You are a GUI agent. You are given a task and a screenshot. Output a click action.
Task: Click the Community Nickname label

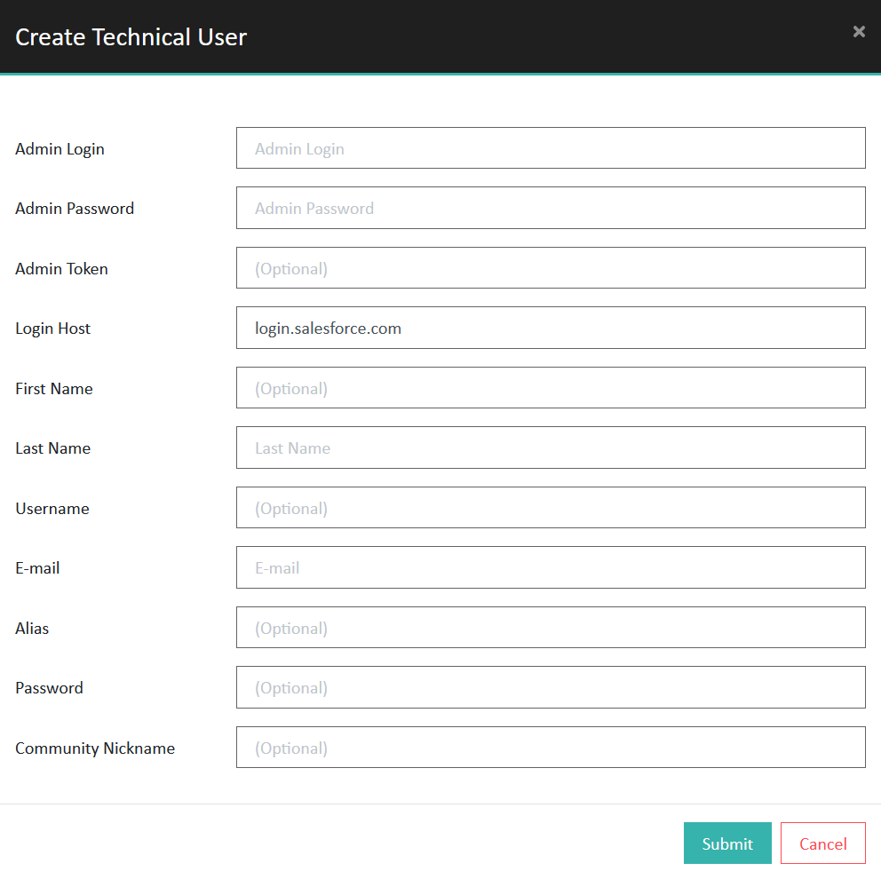tap(95, 748)
